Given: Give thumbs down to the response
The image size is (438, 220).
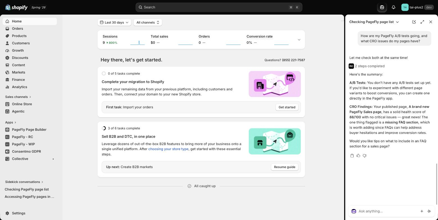Looking at the screenshot, I should [x=364, y=156].
